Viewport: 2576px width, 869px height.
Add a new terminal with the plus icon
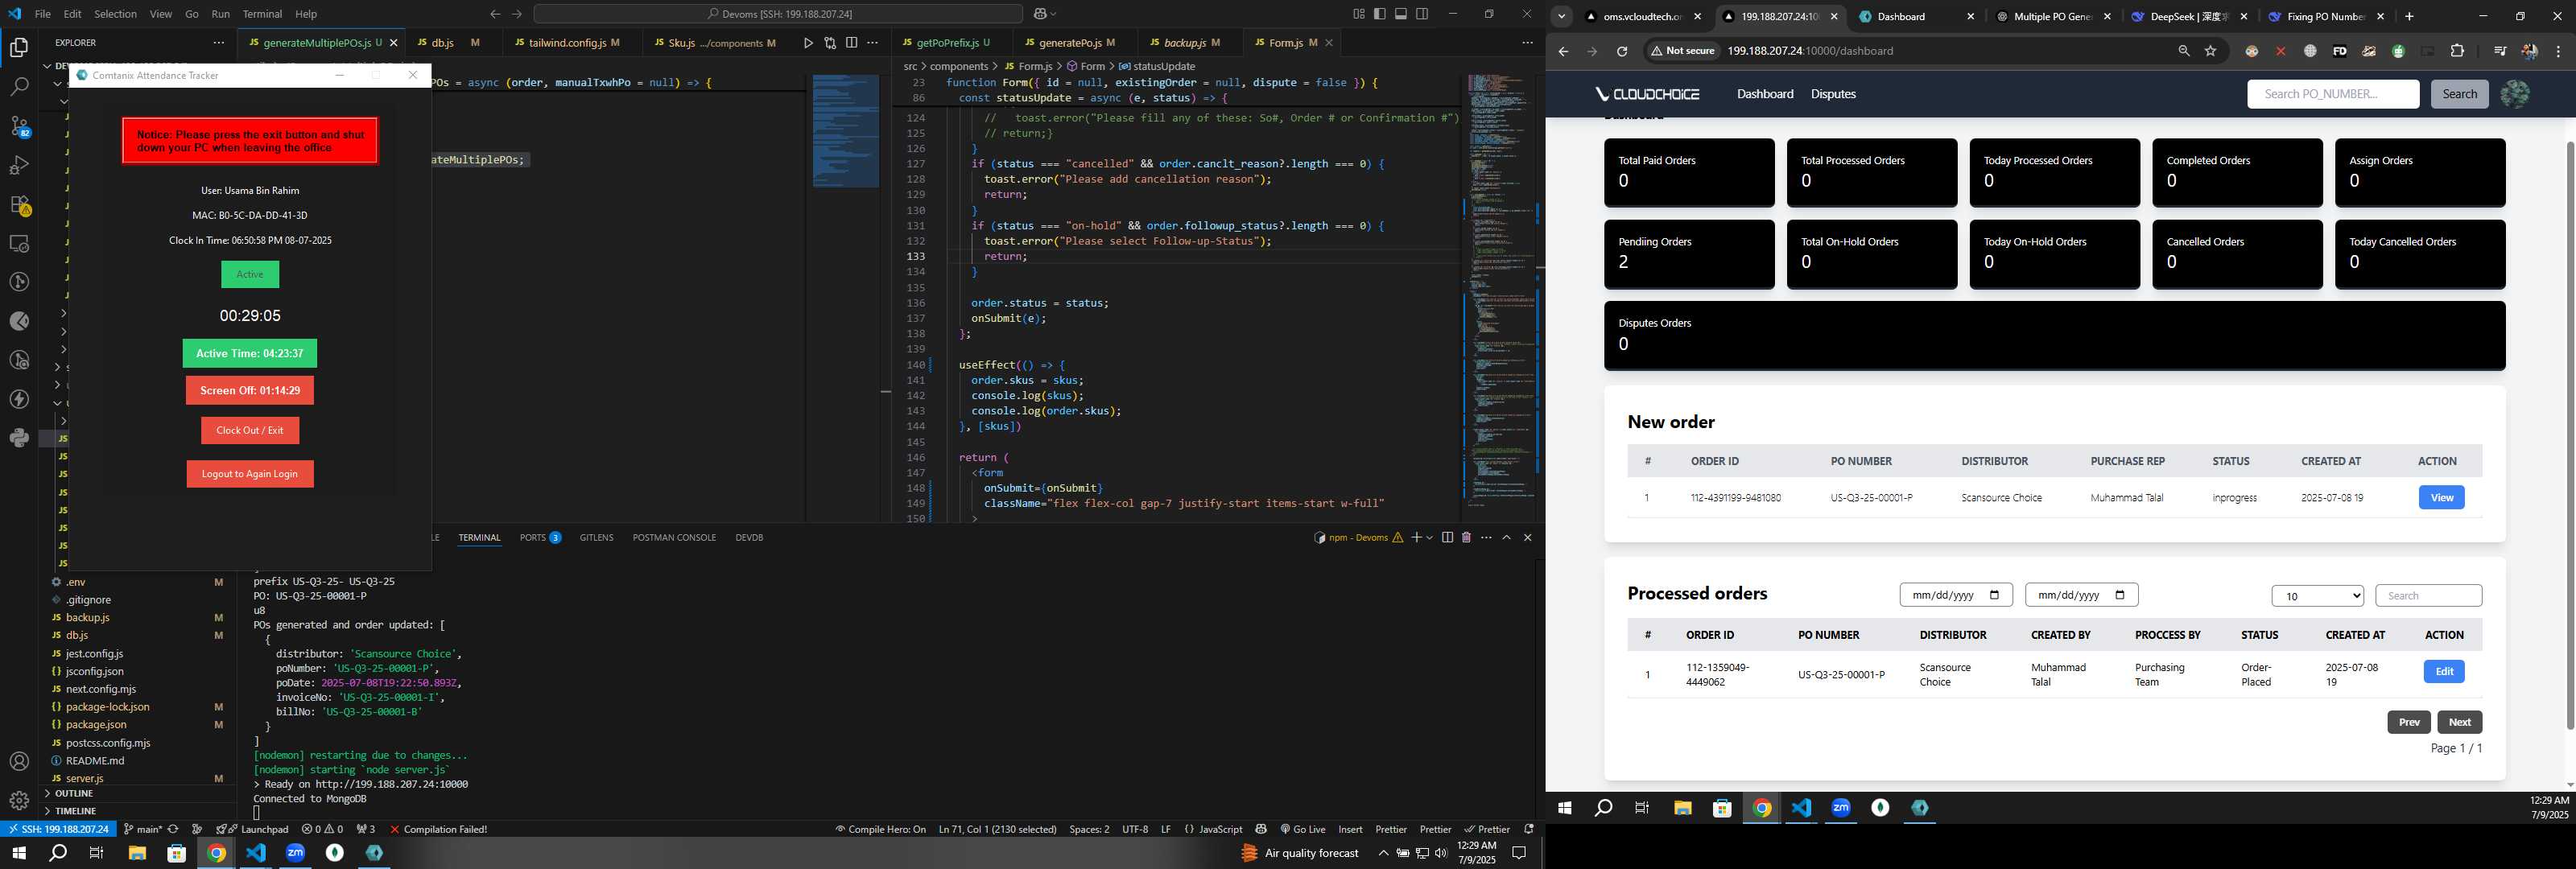click(1416, 538)
